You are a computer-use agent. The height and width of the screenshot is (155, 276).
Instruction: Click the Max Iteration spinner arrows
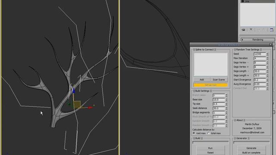[267, 58]
